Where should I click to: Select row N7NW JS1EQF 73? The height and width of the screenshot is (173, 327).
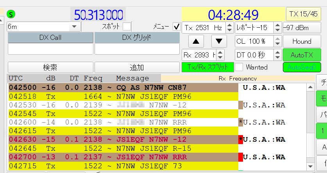click(x=123, y=166)
